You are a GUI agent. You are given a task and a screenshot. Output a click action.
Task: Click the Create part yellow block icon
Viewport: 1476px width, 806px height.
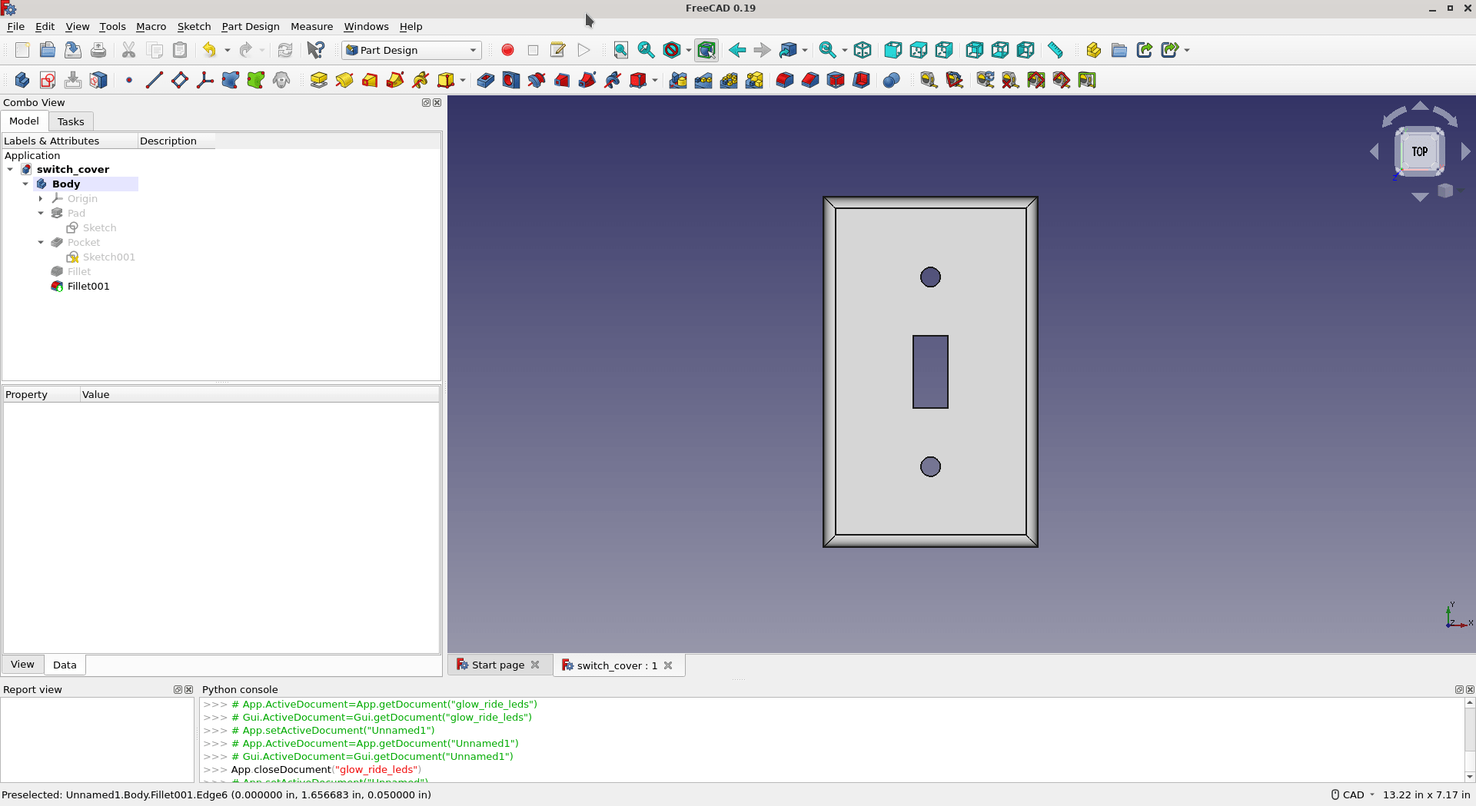tap(1094, 50)
